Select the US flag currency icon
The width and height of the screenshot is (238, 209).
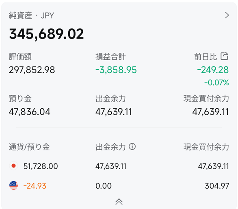(14, 185)
